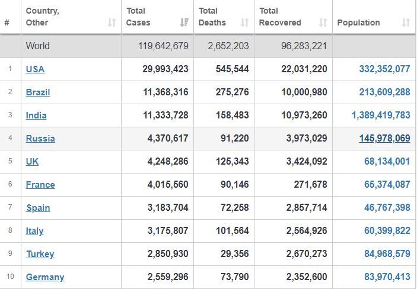
Task: Visit the France country page
Action: [40, 185]
